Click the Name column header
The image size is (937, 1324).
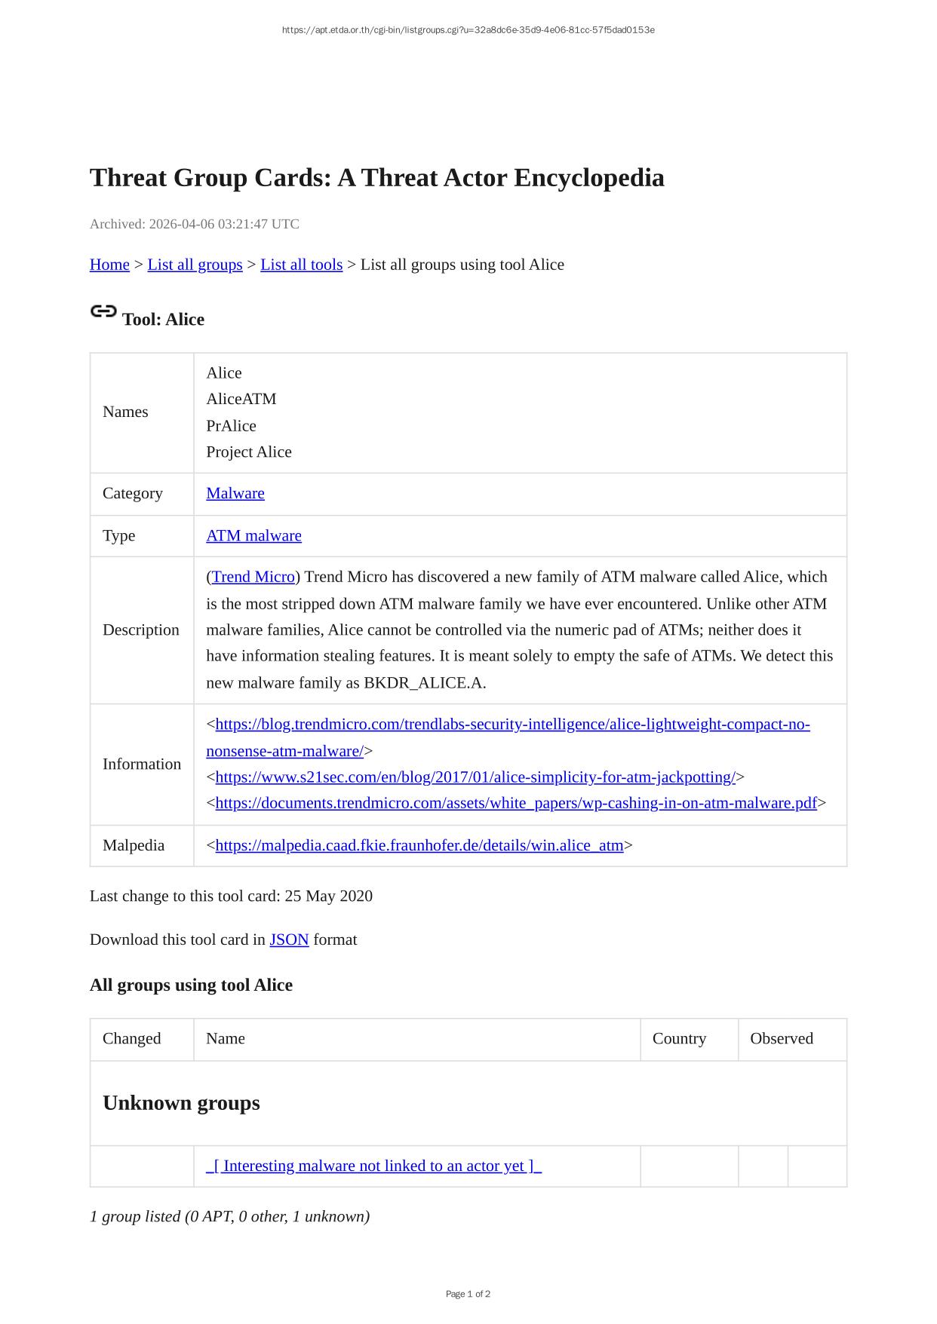[226, 1038]
